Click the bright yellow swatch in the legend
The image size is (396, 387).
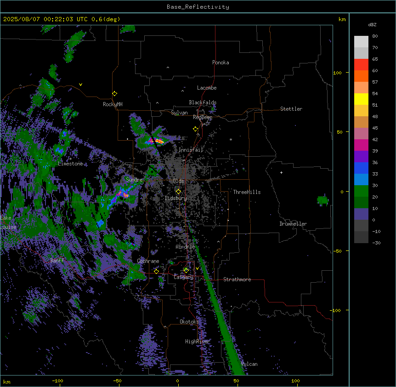click(x=361, y=99)
